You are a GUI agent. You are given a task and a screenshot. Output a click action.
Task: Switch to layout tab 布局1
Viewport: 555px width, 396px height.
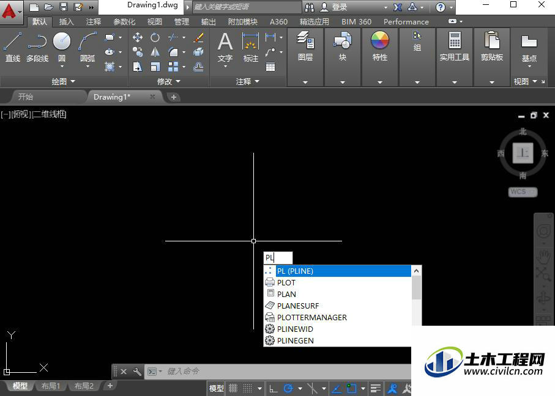51,386
